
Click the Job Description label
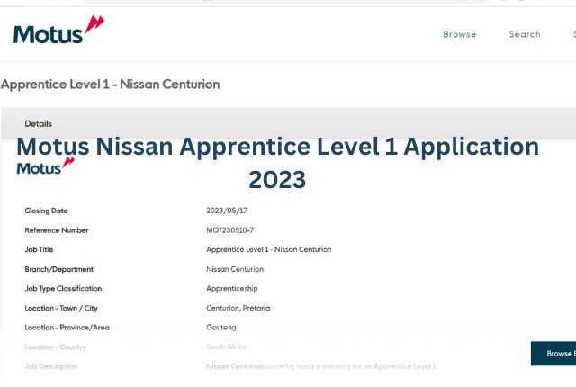pyautogui.click(x=51, y=366)
